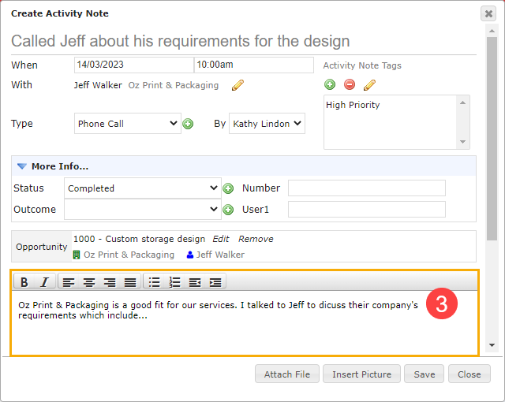Image resolution: width=505 pixels, height=402 pixels.
Task: Click the Edit link for the opportunity
Action: click(221, 239)
